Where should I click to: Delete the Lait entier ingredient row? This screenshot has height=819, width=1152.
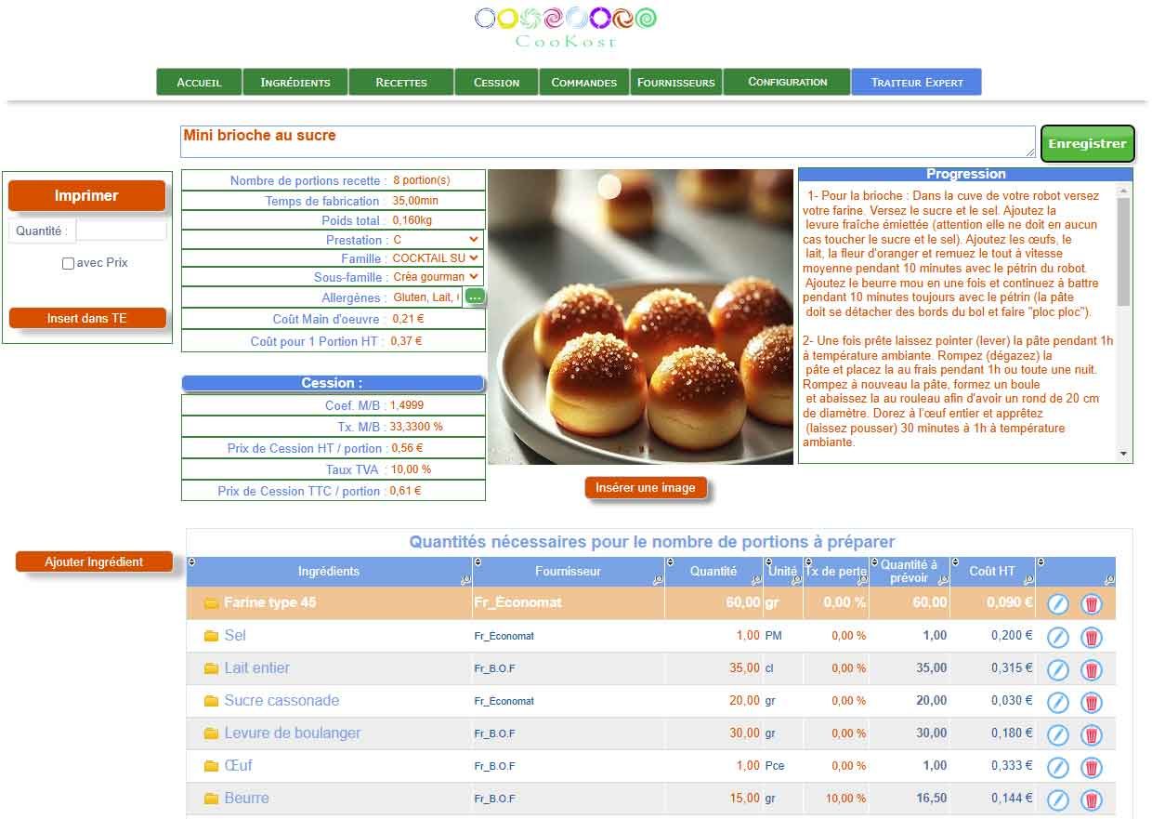click(1092, 669)
